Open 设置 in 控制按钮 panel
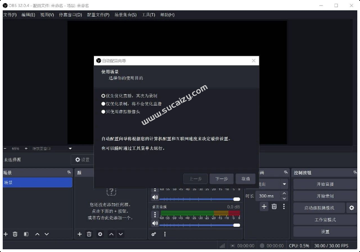The image size is (360, 252). click(325, 232)
